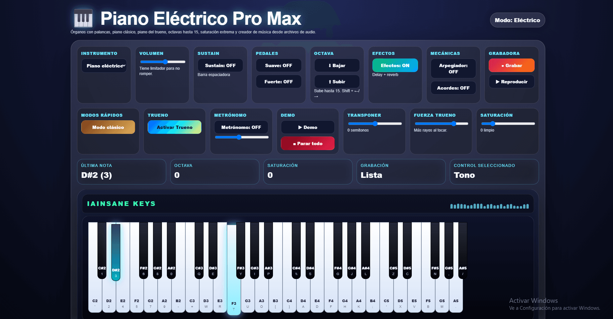The width and height of the screenshot is (613, 319).
Task: Play the G#3 black key
Action: pyautogui.click(x=254, y=250)
